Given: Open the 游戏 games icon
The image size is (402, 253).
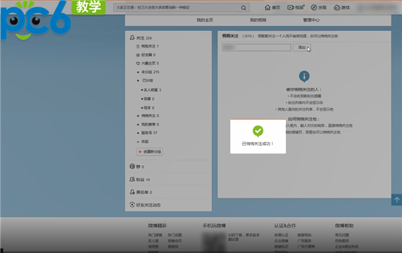Looking at the screenshot, I should pyautogui.click(x=337, y=7).
